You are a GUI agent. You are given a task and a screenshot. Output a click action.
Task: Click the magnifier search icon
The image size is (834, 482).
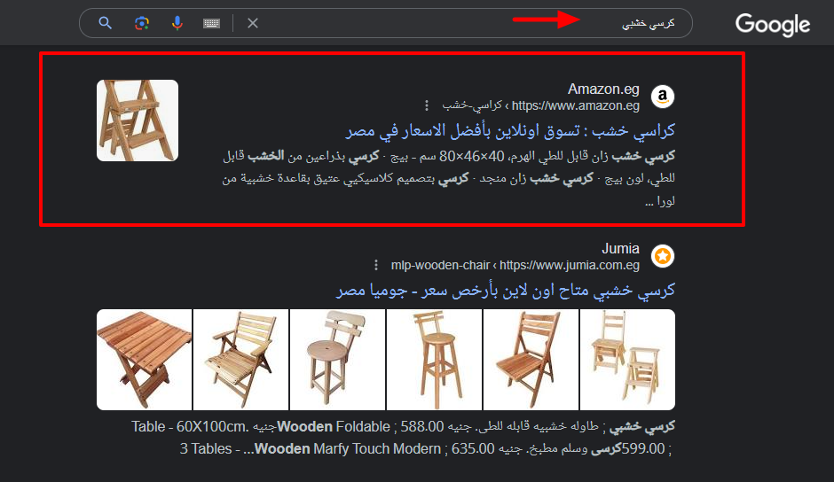point(106,23)
